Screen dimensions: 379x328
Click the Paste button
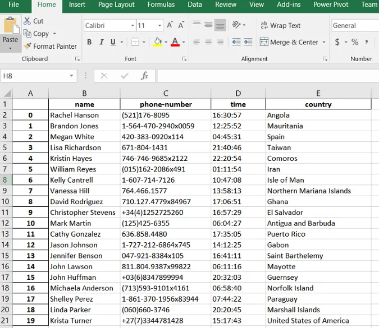coord(10,29)
